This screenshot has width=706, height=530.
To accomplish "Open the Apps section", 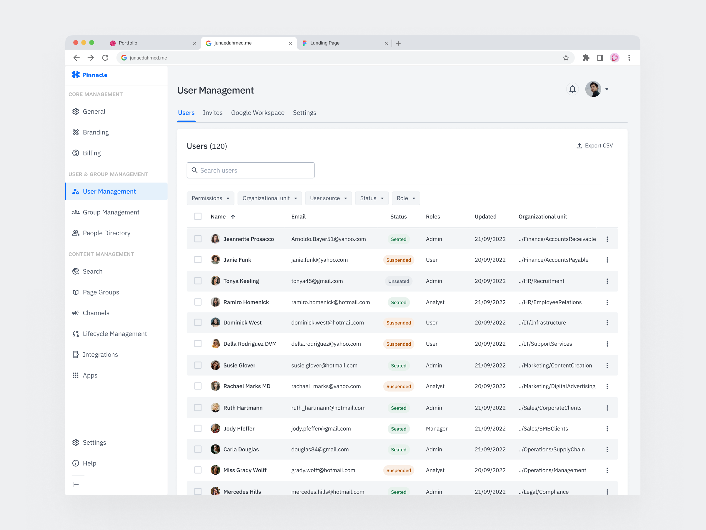I will pos(90,375).
